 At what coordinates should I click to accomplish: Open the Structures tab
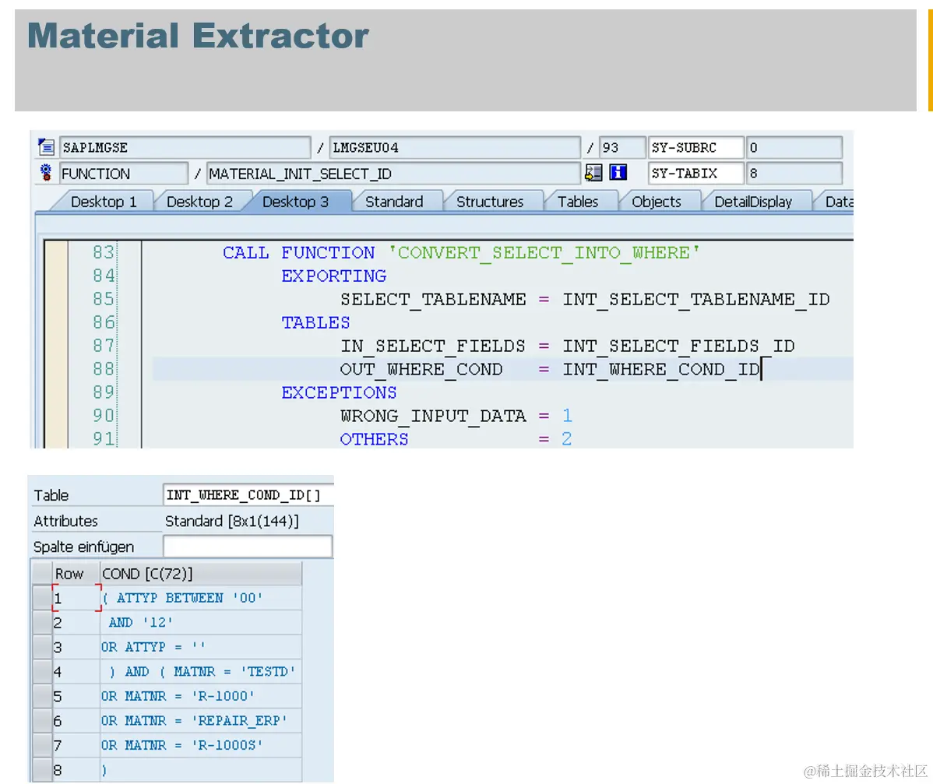pyautogui.click(x=490, y=202)
